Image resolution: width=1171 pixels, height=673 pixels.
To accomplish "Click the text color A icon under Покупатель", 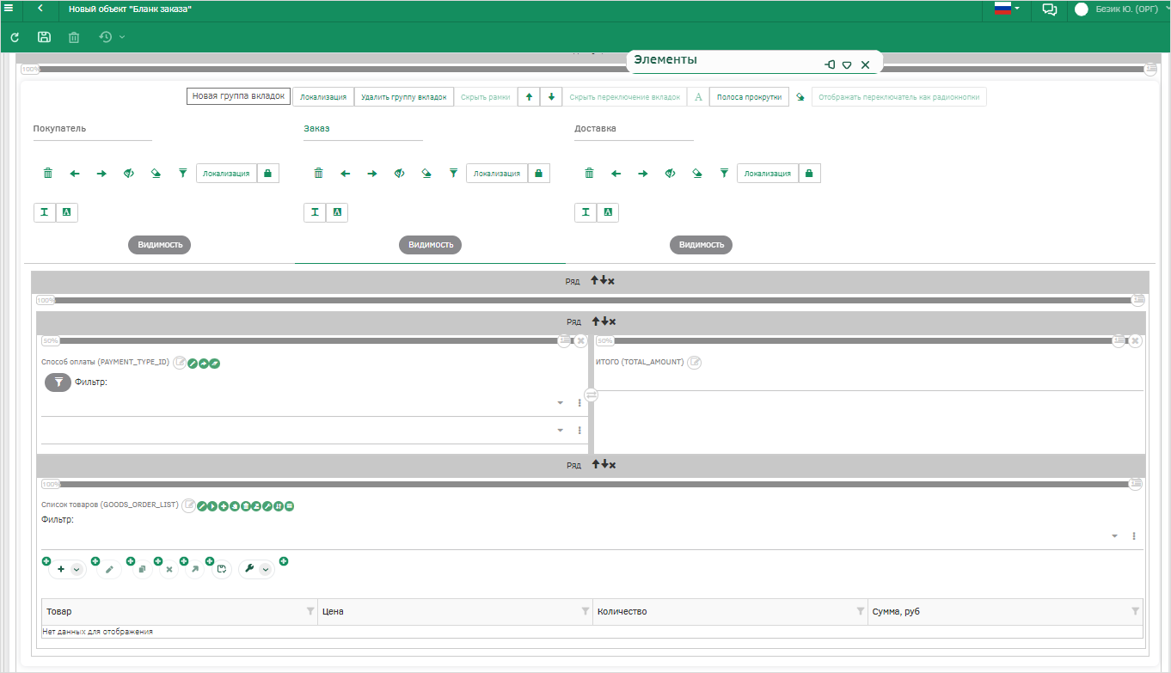I will pyautogui.click(x=67, y=212).
